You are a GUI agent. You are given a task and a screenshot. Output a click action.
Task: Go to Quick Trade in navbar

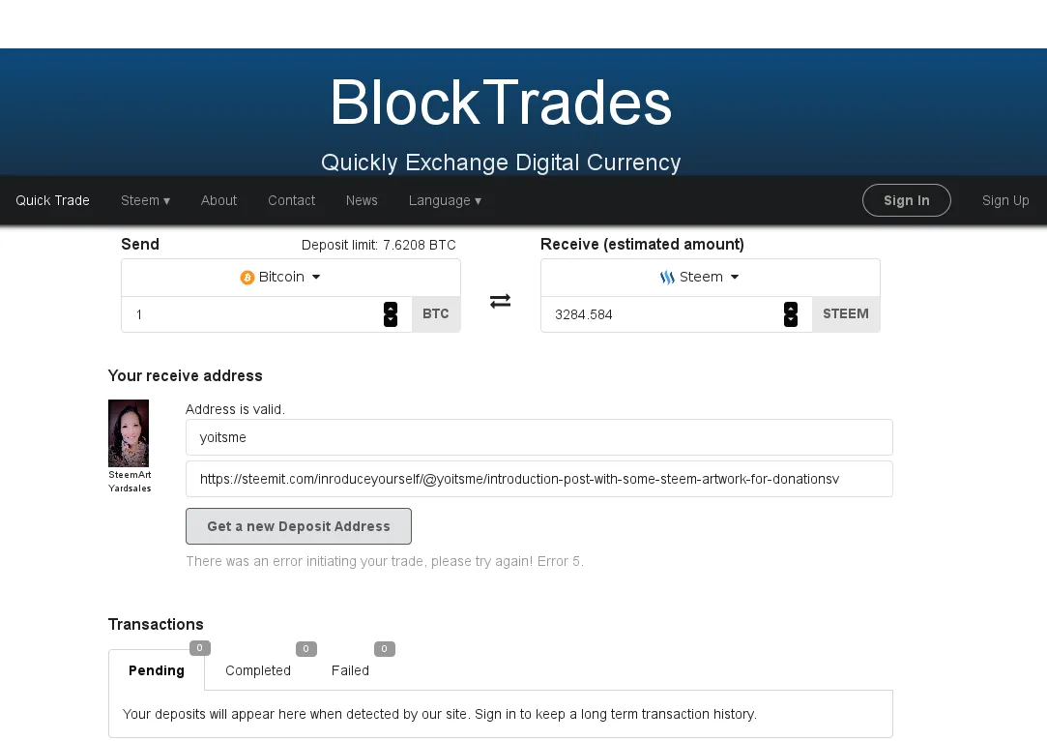click(x=53, y=200)
